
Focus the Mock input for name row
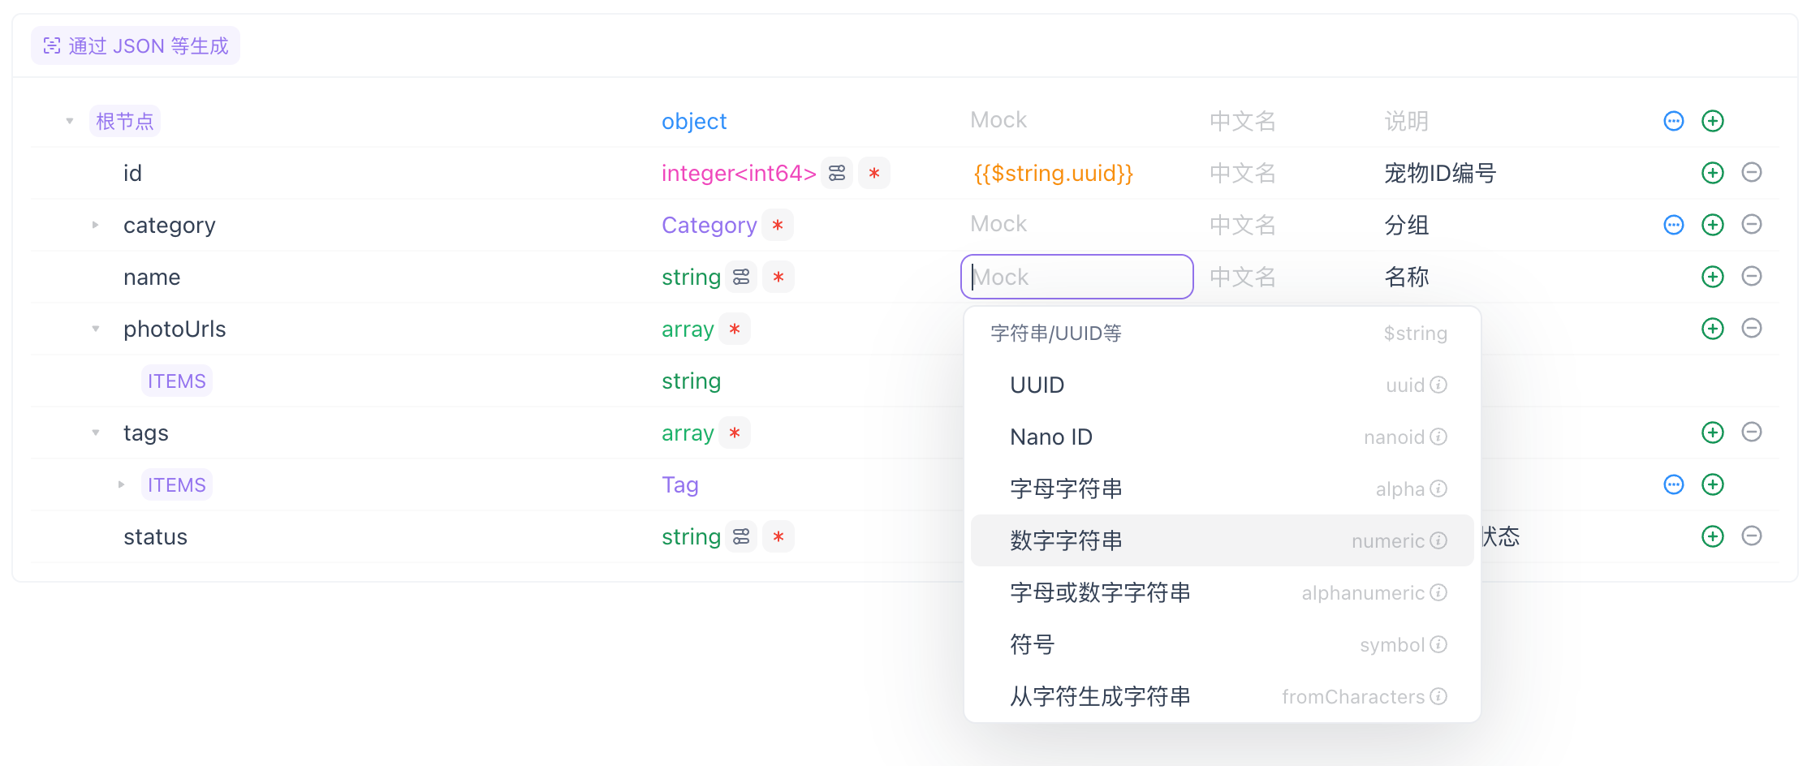click(x=1076, y=277)
